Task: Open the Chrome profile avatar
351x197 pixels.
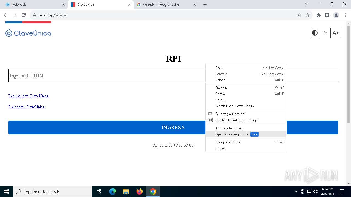Action: coord(336,15)
